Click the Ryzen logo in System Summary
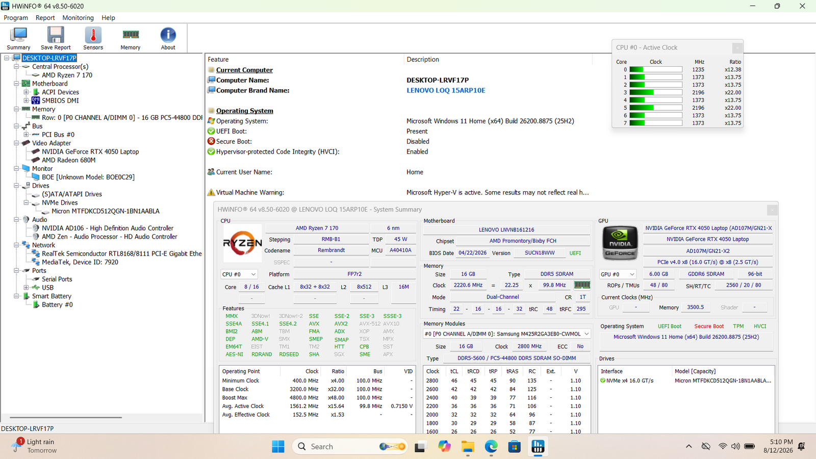 click(x=242, y=243)
